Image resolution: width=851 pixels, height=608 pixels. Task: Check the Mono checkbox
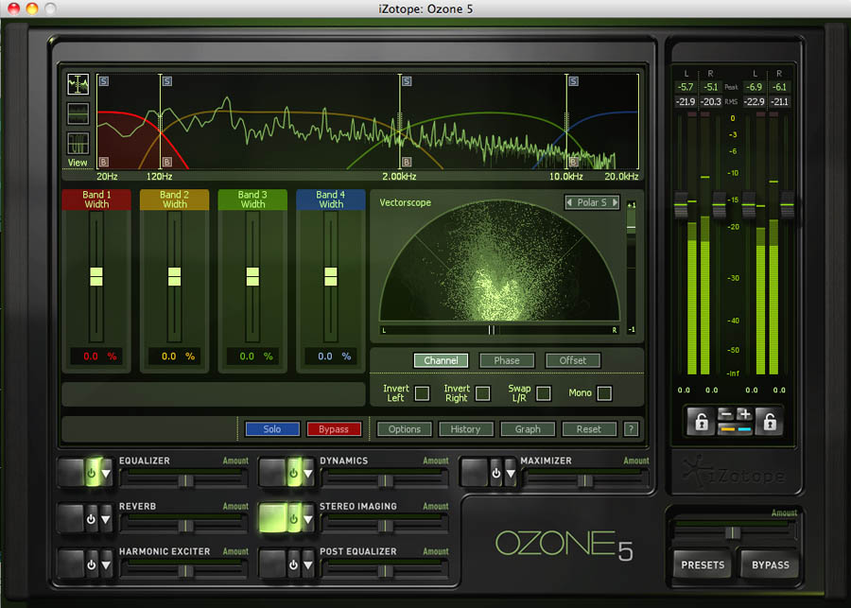tap(604, 393)
